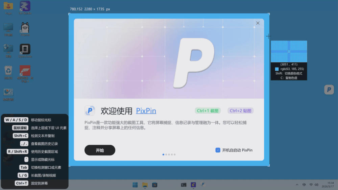Screen dimensions: 338x190
Task: Select the Recycle Bin desktop icon
Action: click(x=8, y=72)
